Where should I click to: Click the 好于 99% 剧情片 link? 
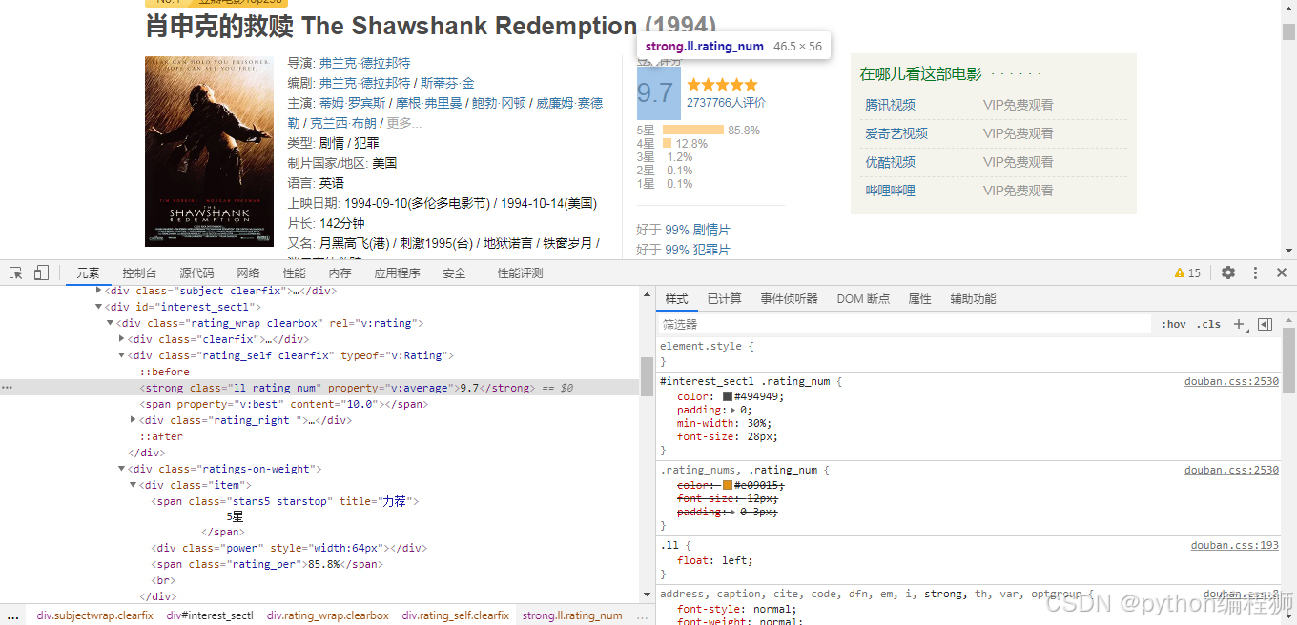683,230
